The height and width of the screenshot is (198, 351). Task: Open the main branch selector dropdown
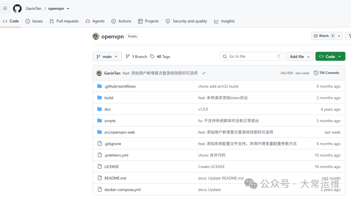tap(107, 57)
